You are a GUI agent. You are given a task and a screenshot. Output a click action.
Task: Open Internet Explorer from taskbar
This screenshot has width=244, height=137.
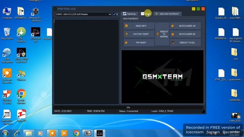point(17,133)
